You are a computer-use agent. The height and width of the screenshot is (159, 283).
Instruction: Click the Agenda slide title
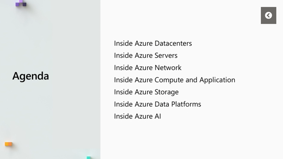pyautogui.click(x=31, y=76)
